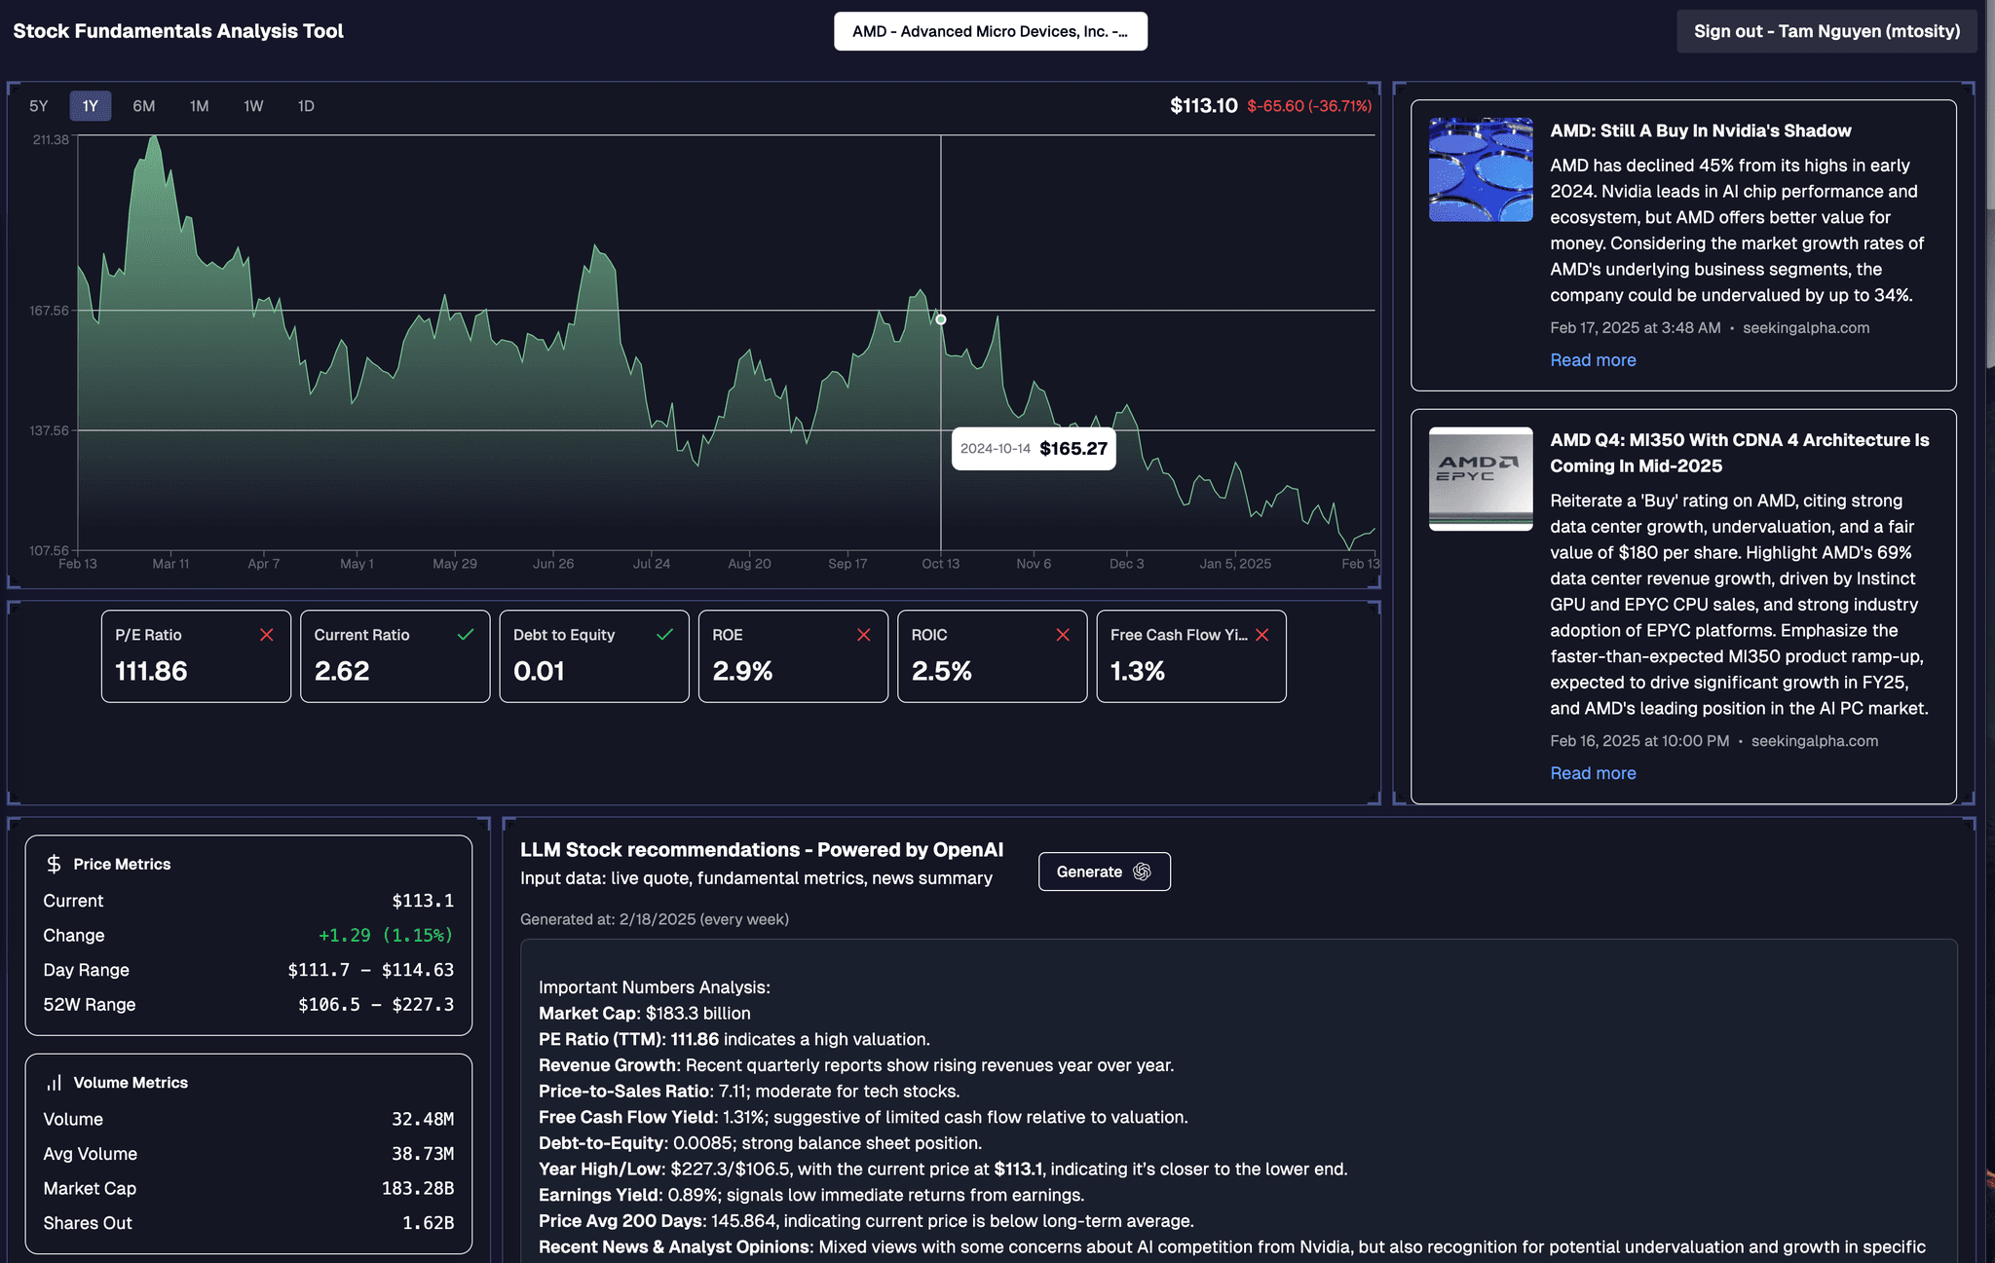Click the Generate recommendations button
This screenshot has width=1995, height=1263.
click(1105, 872)
